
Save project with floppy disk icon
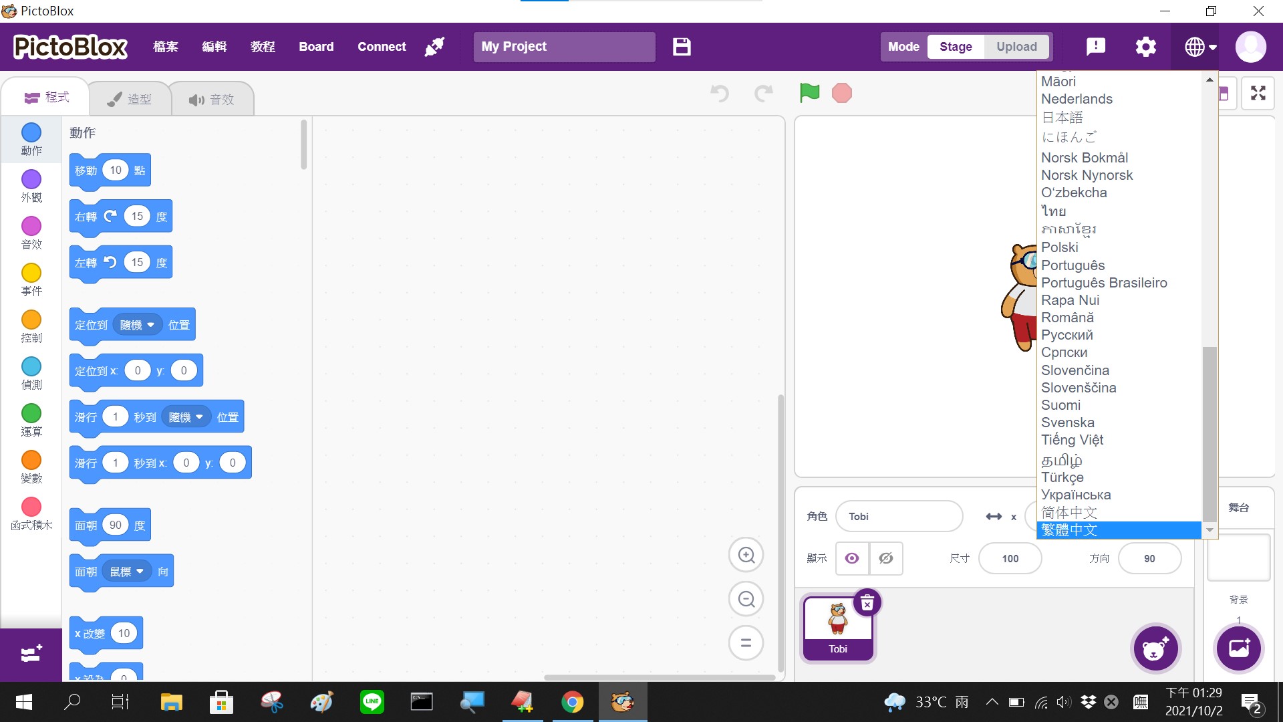[x=682, y=47]
